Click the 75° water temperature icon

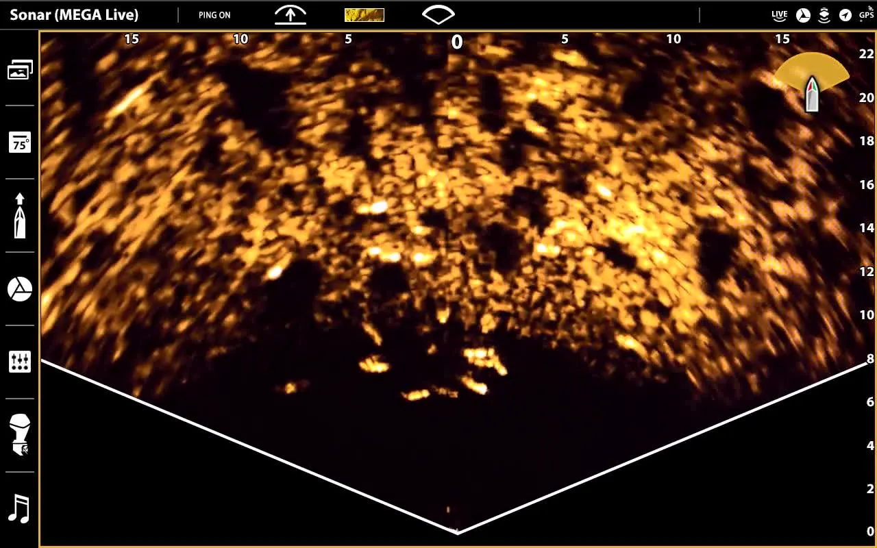pos(20,143)
